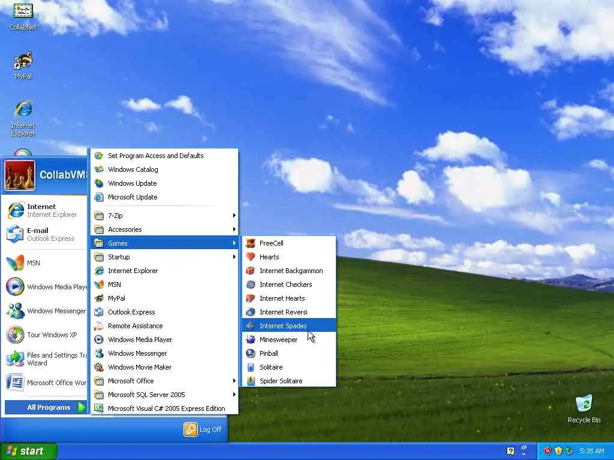Open Windows Messenger in left pane
Screen dimensions: 614x460
pos(44,311)
